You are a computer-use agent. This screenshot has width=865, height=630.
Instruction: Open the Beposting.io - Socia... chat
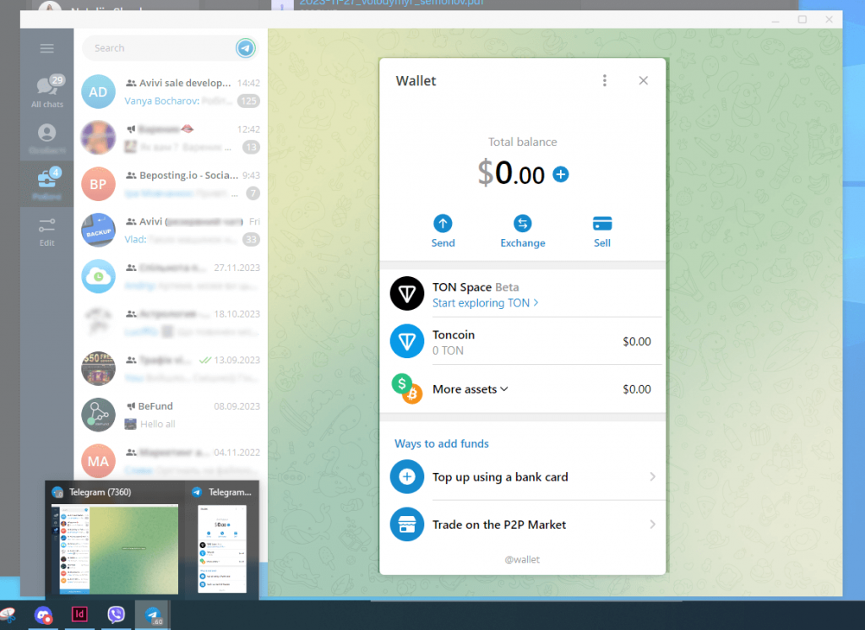point(171,184)
